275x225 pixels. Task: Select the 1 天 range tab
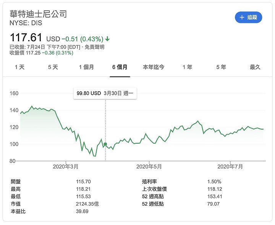click(19, 67)
